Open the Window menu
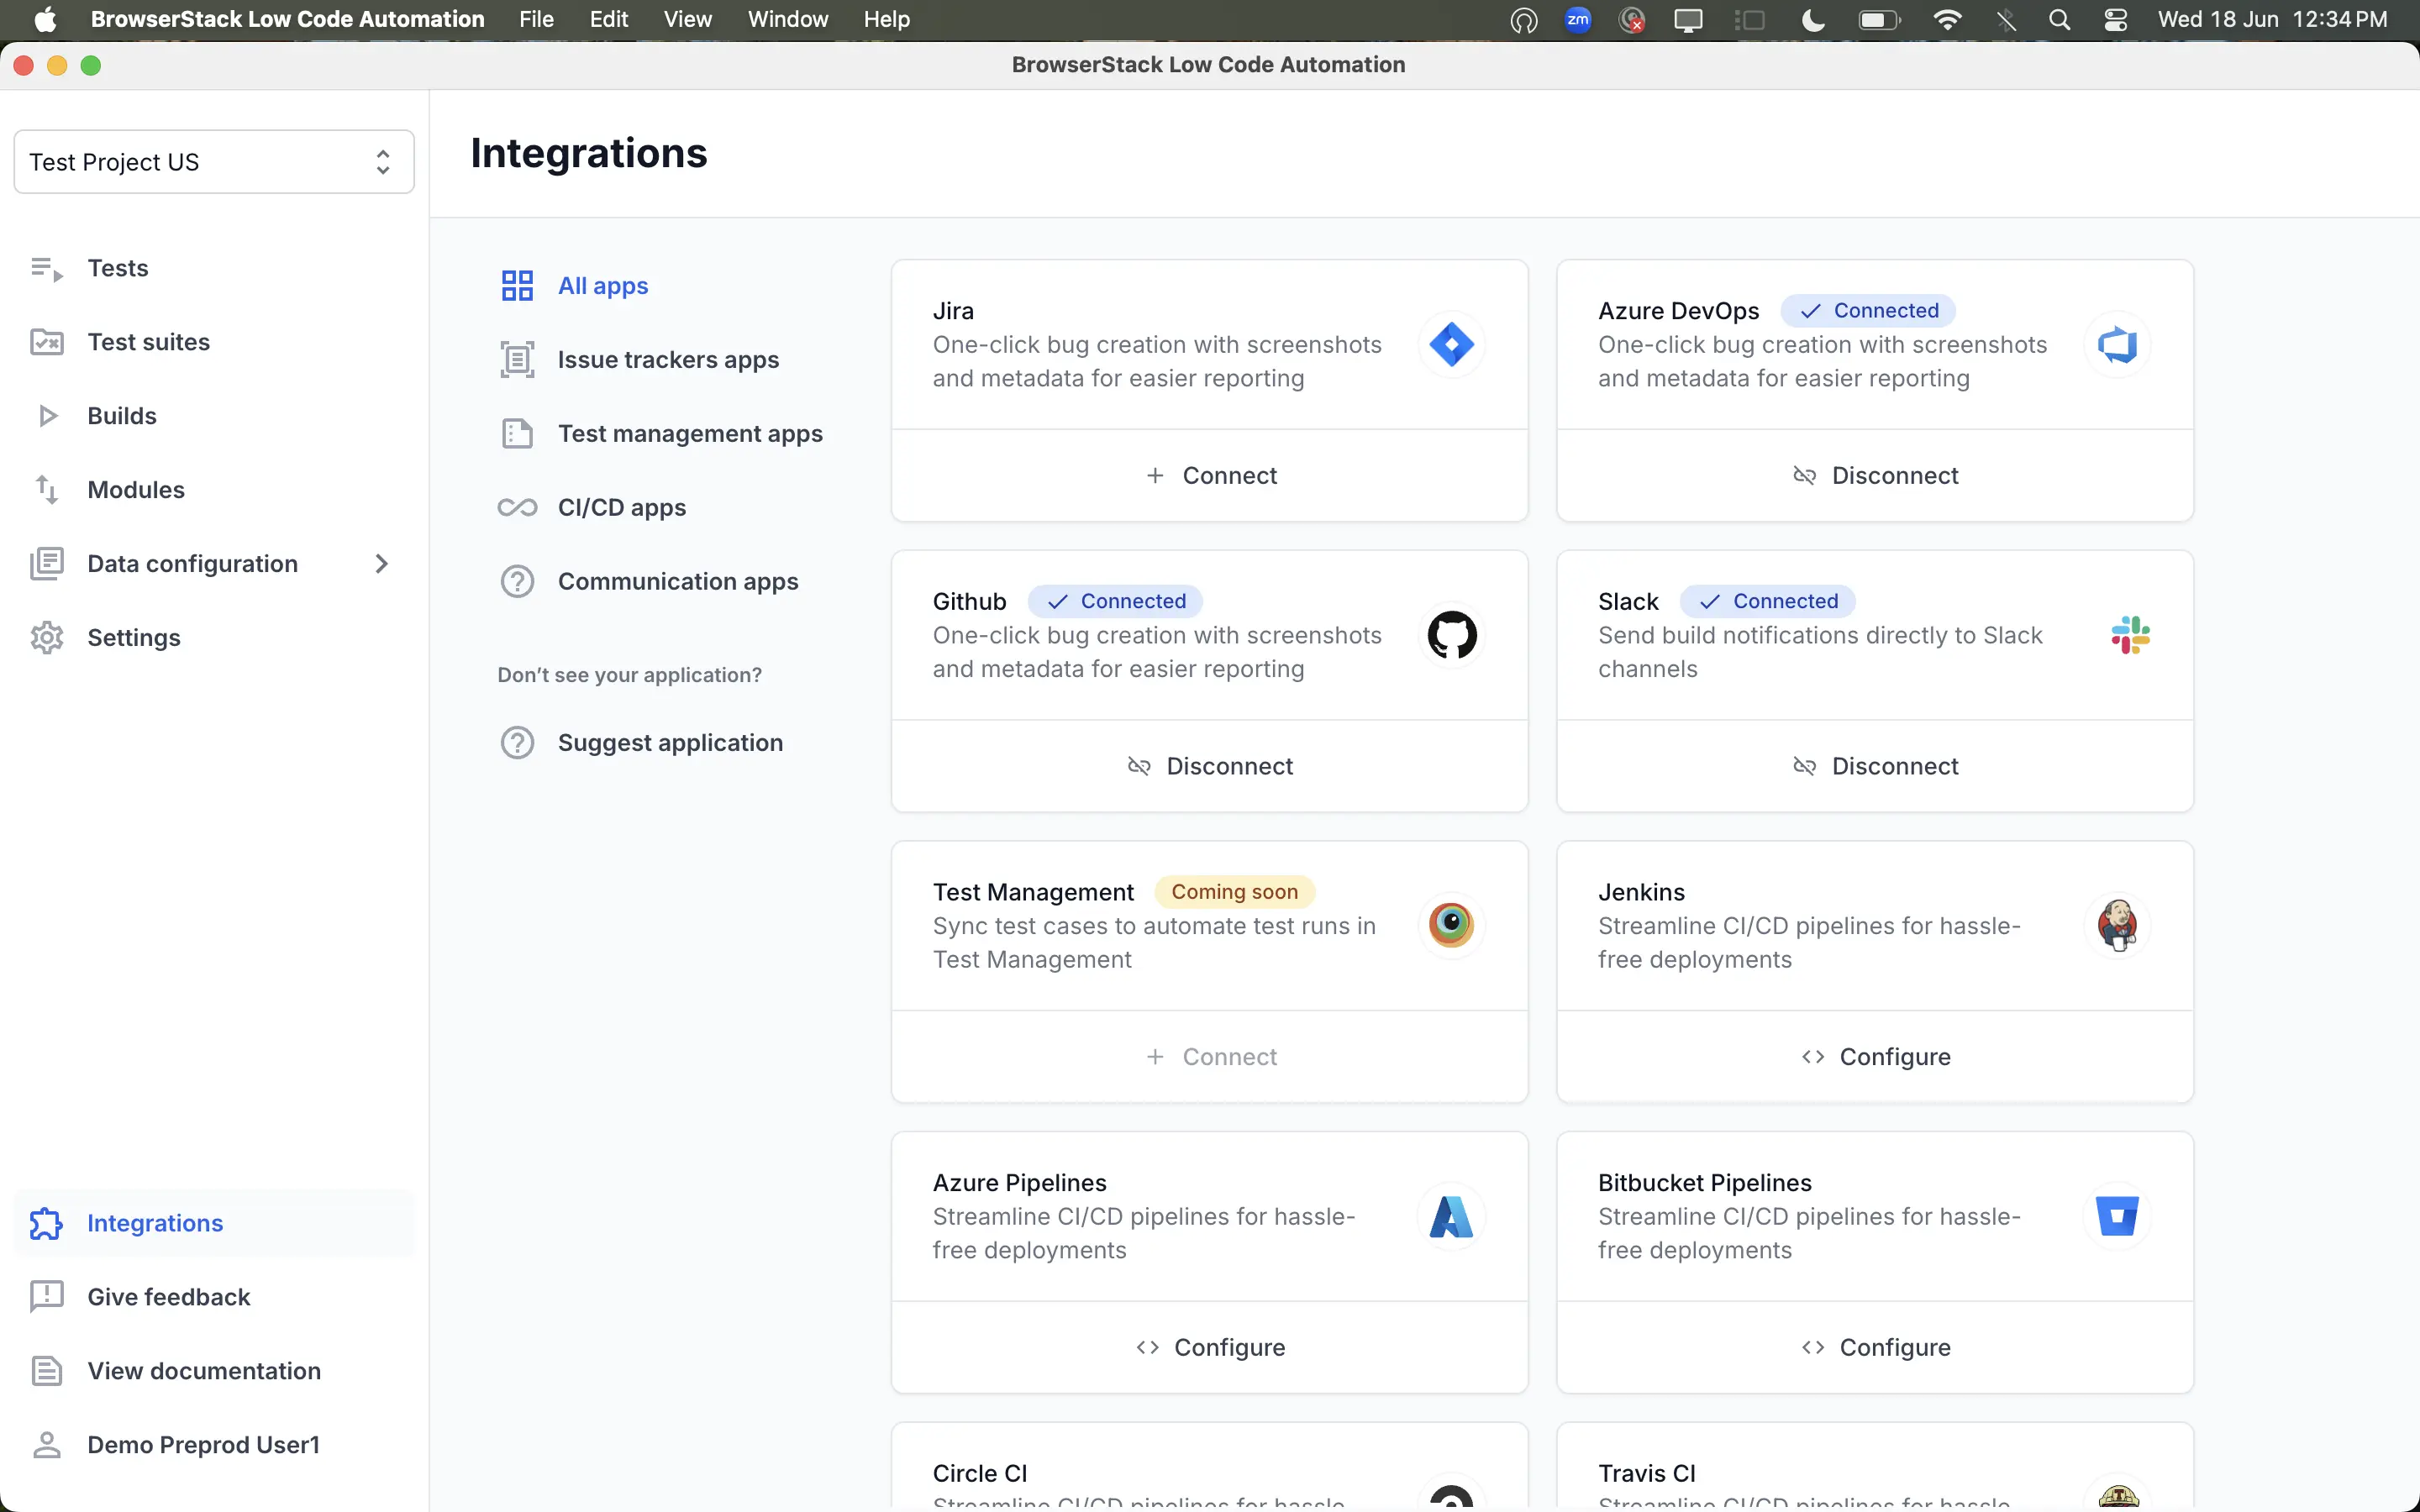 (x=788, y=20)
